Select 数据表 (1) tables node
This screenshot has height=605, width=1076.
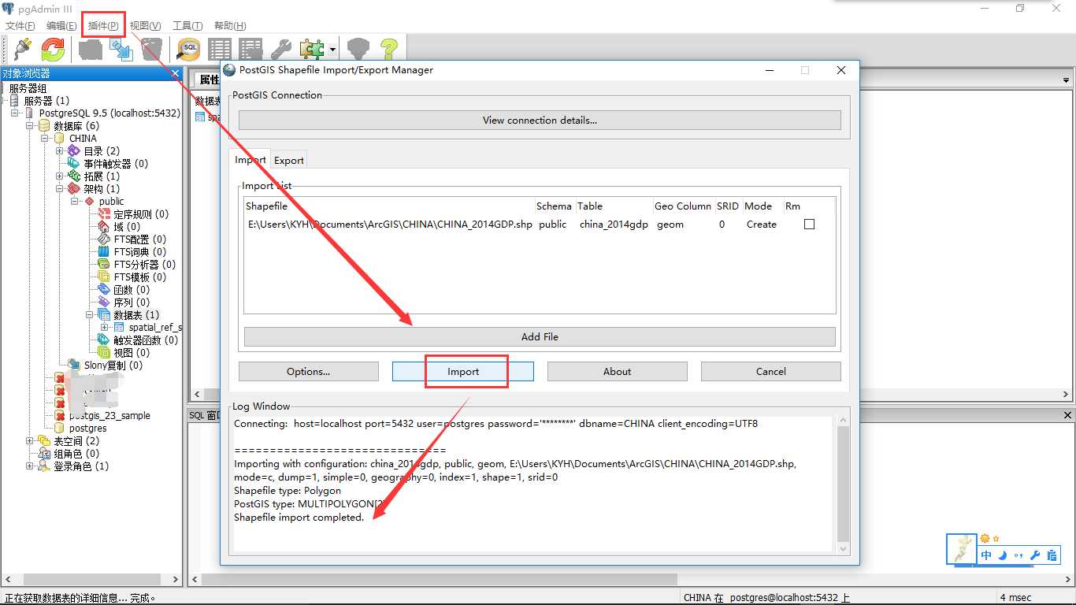coord(136,314)
